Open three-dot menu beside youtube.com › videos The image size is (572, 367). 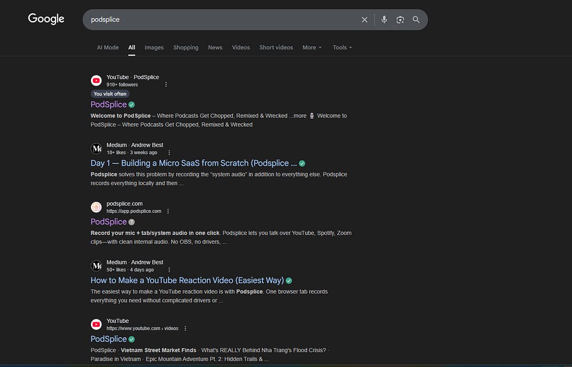185,329
